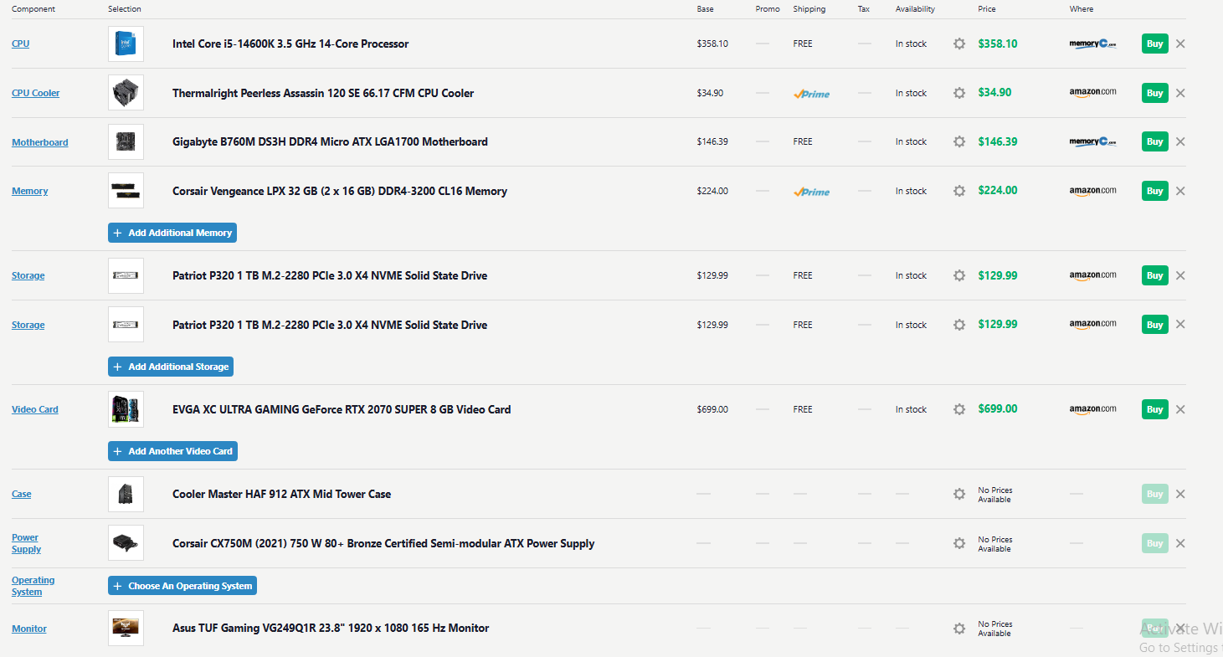This screenshot has height=657, width=1223.
Task: Buy the EVGA RTX 2070 SUPER video card
Action: [x=1154, y=409]
